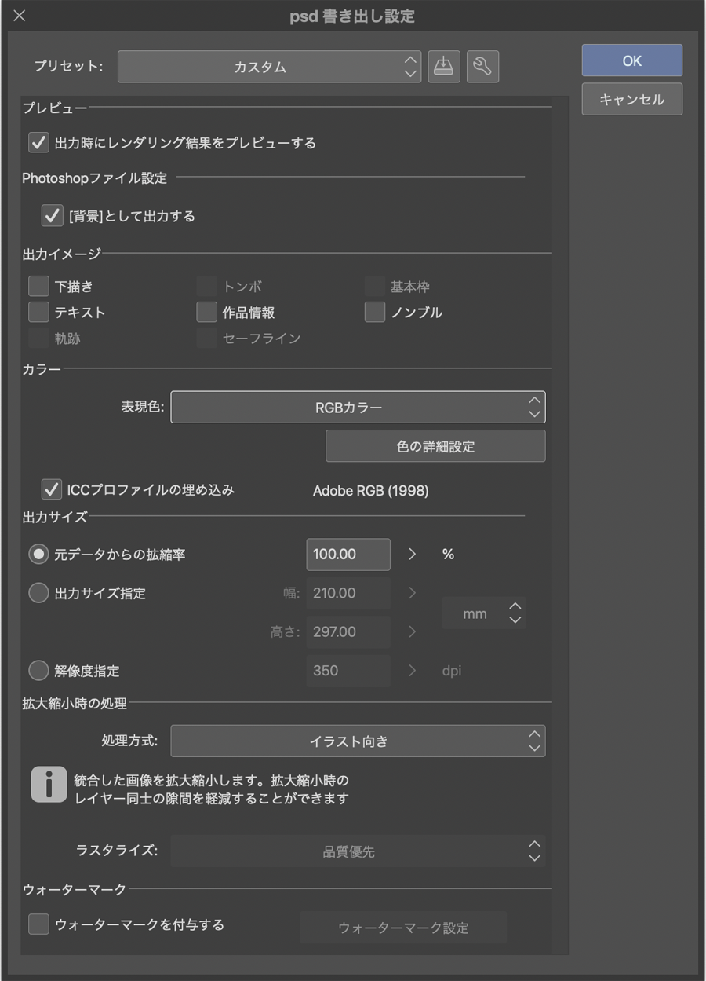Click arrow beside the 100.00 scale field
The width and height of the screenshot is (706, 981).
(412, 555)
